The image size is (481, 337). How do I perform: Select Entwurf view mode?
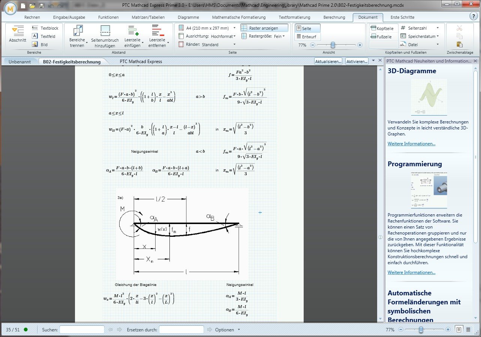(x=307, y=37)
